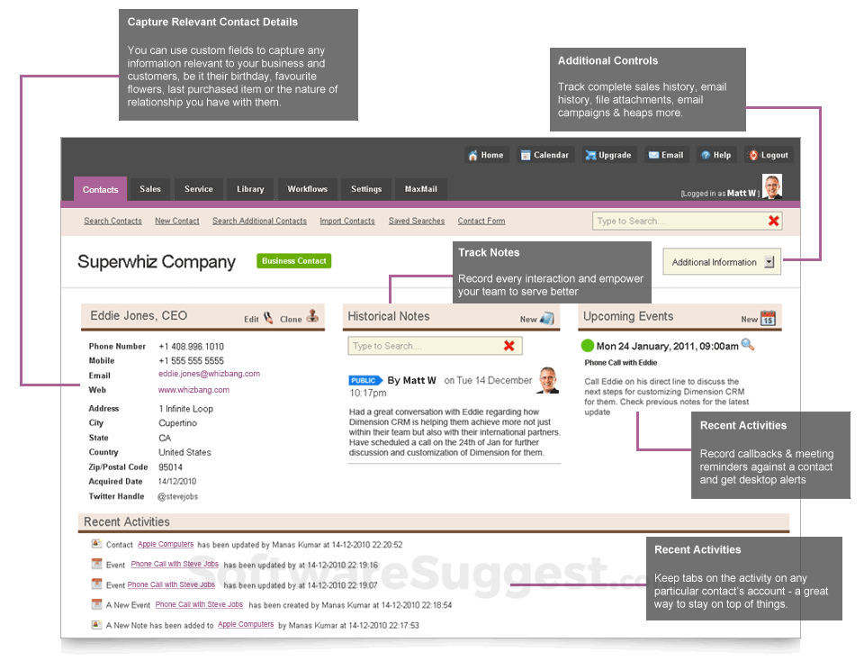
Task: Click the Logout button
Action: (768, 155)
